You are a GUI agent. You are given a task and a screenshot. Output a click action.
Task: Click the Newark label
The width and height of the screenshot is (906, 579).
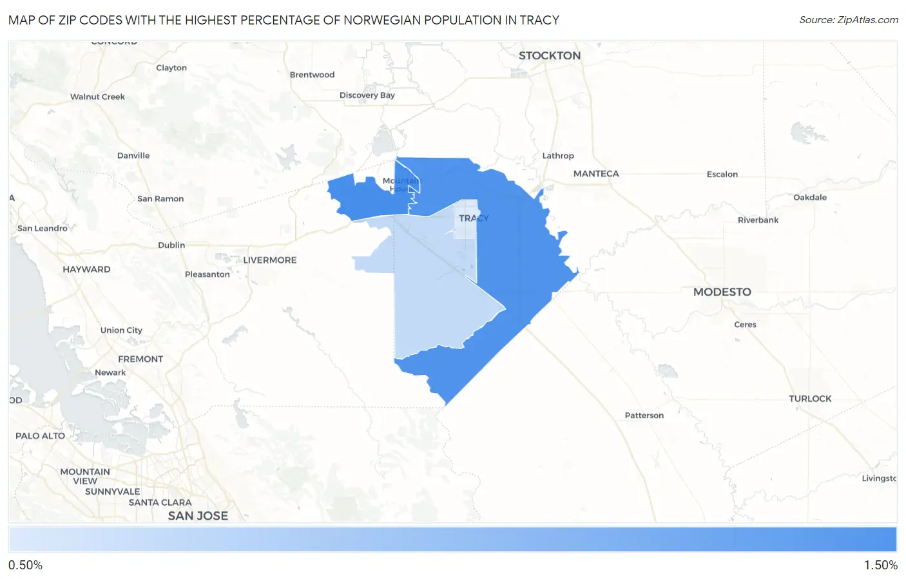click(x=110, y=373)
